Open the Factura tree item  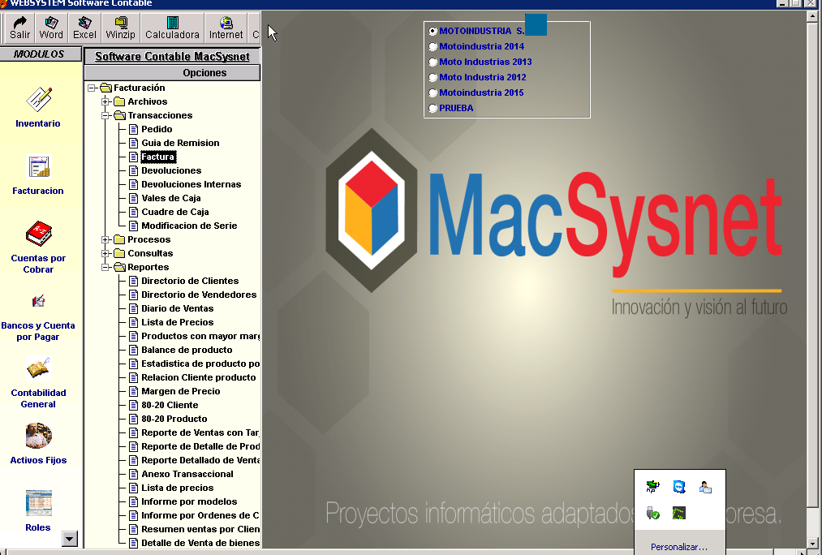coord(157,157)
